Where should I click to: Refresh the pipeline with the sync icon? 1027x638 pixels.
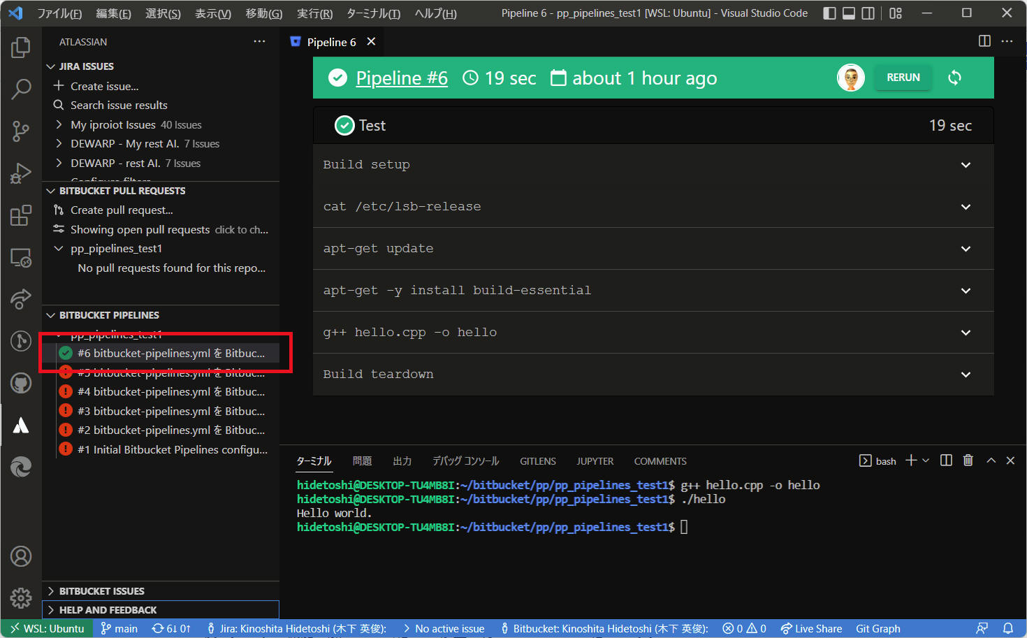click(x=954, y=78)
